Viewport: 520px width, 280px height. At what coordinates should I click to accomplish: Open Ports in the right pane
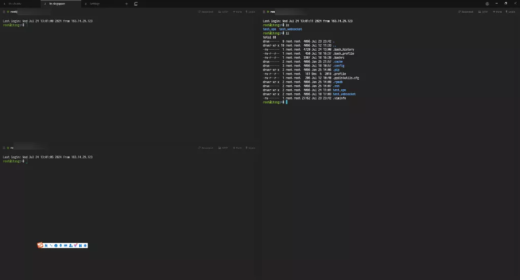pos(498,12)
